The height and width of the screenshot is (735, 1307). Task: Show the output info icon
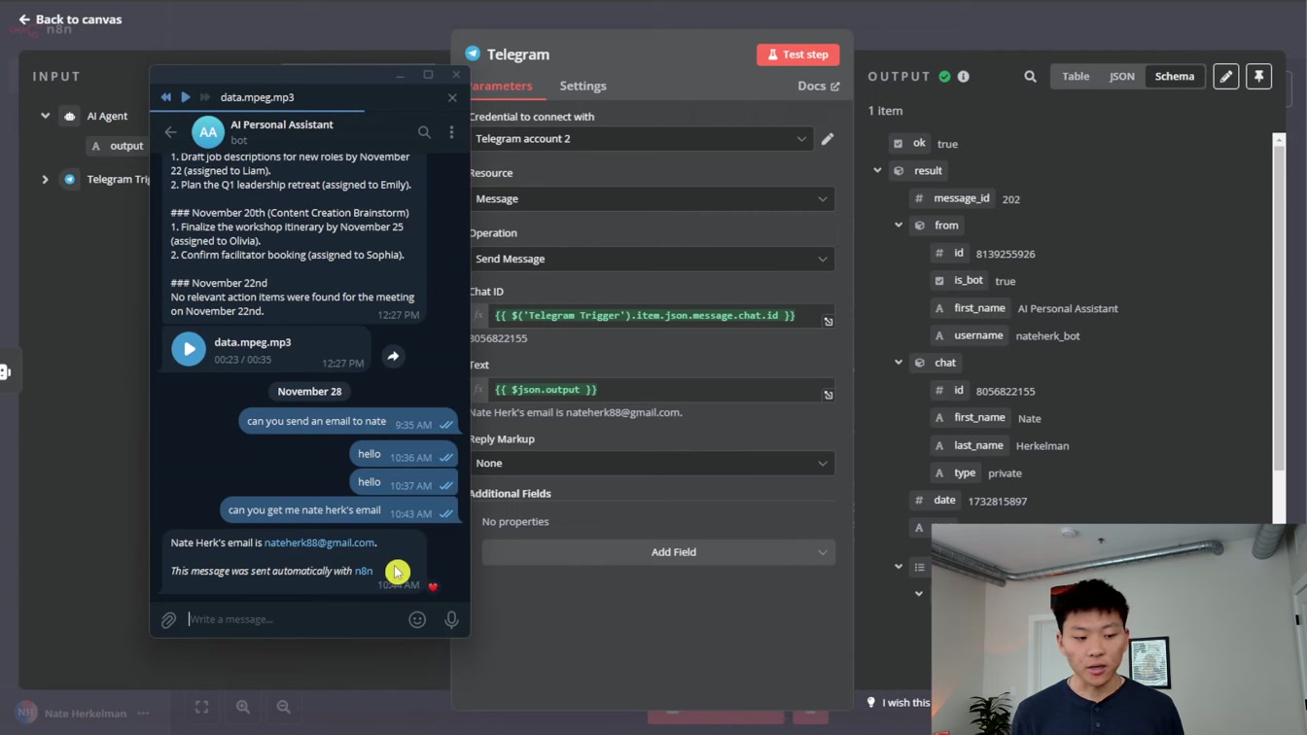pos(964,76)
